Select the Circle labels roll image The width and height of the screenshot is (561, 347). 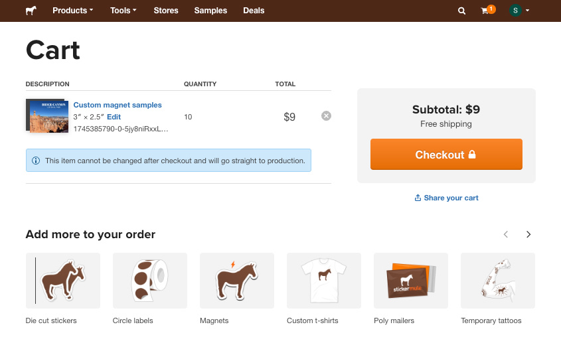(x=150, y=281)
